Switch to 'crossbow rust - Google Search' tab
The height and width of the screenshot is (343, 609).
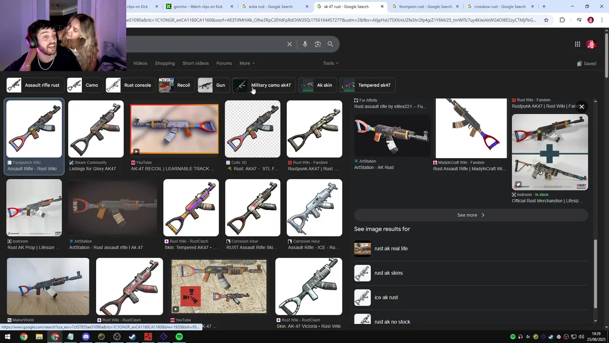tap(500, 7)
